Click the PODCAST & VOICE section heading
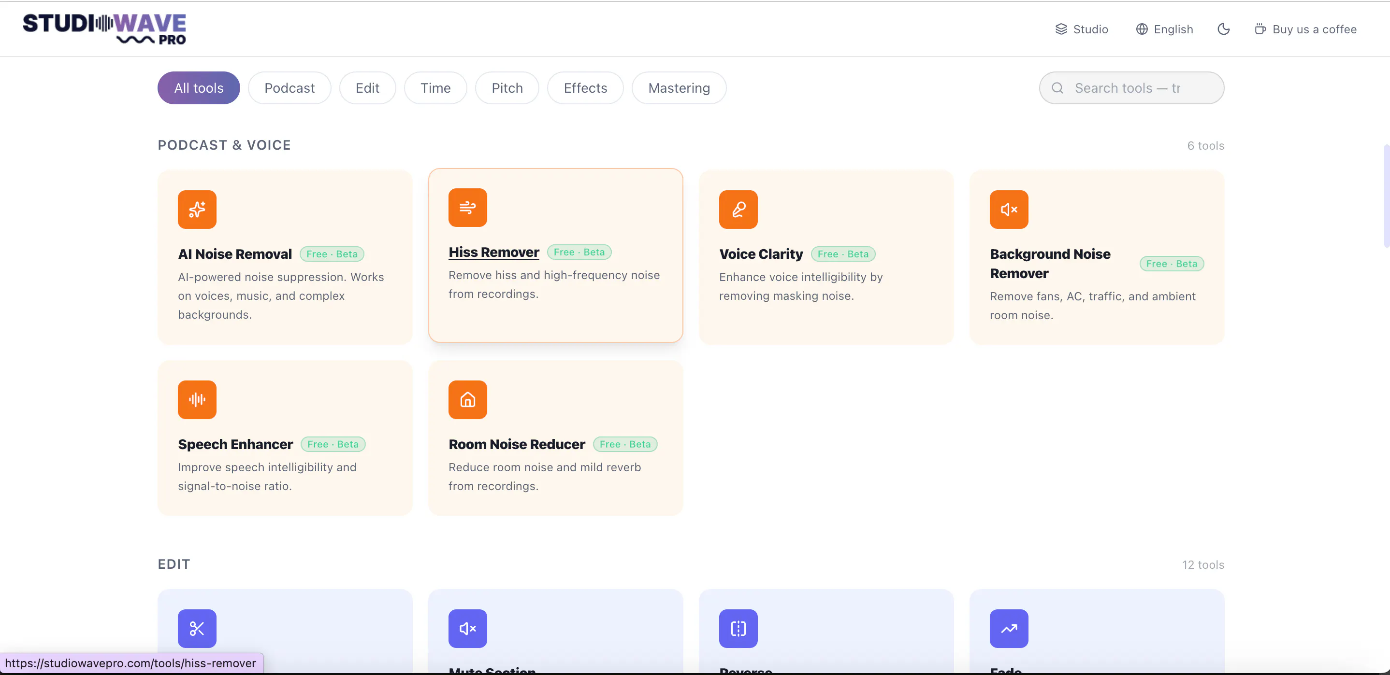This screenshot has height=675, width=1390. click(224, 145)
